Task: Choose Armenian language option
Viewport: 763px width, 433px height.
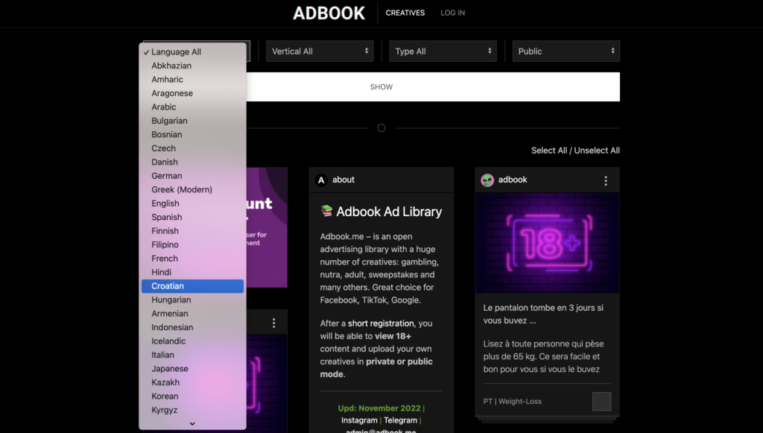Action: tap(193, 314)
